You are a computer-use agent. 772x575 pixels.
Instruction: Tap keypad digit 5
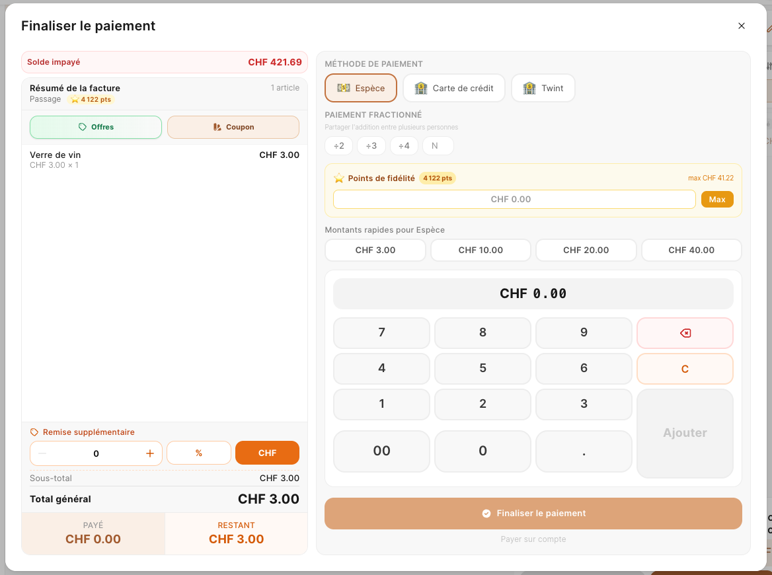(482, 368)
